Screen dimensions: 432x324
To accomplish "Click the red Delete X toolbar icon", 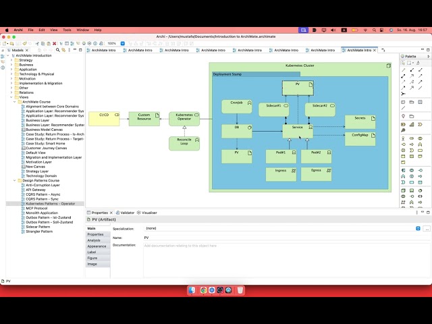I will (x=54, y=43).
